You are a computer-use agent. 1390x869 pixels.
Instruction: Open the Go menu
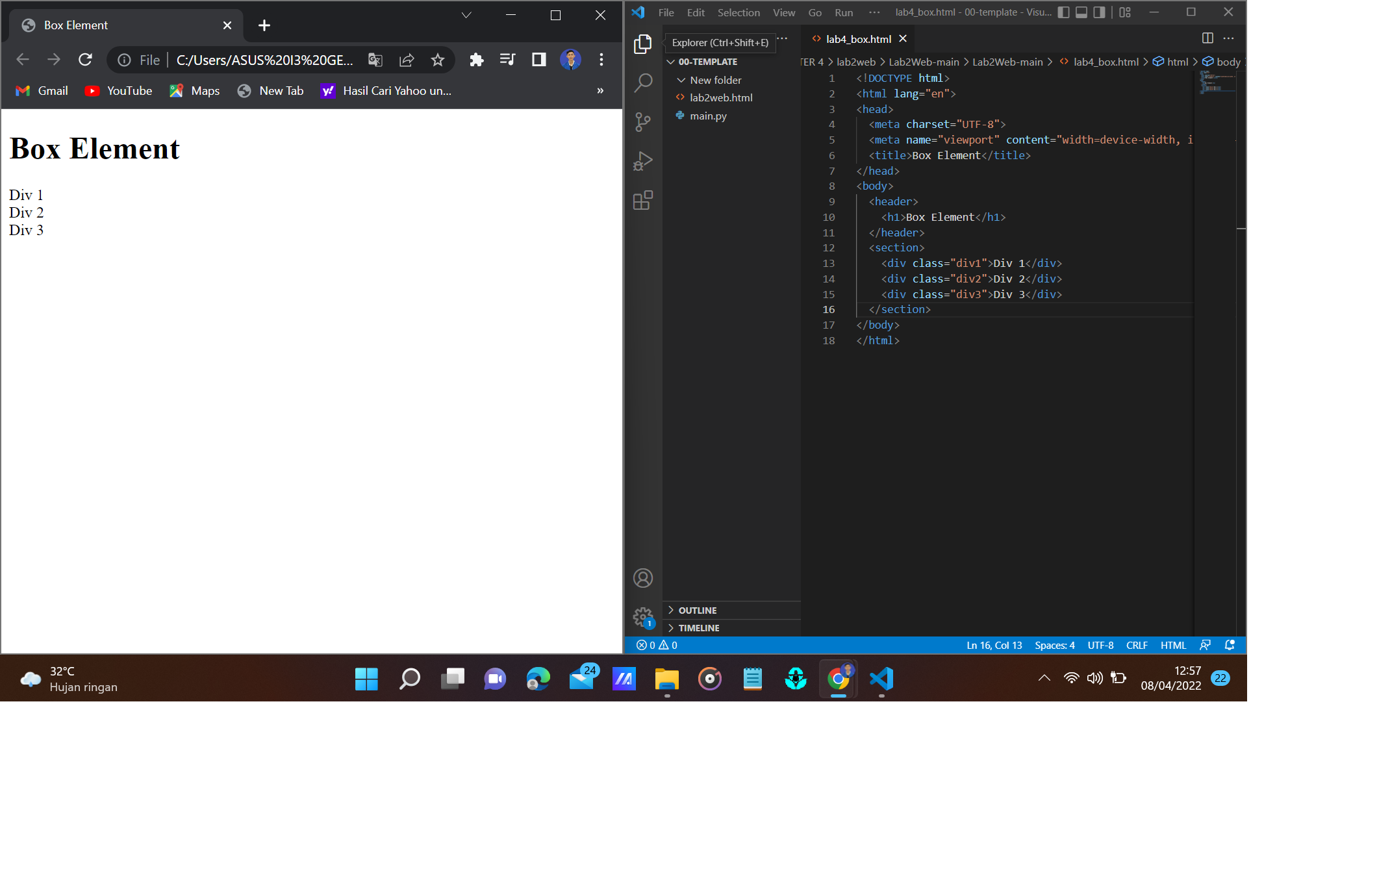coord(815,12)
